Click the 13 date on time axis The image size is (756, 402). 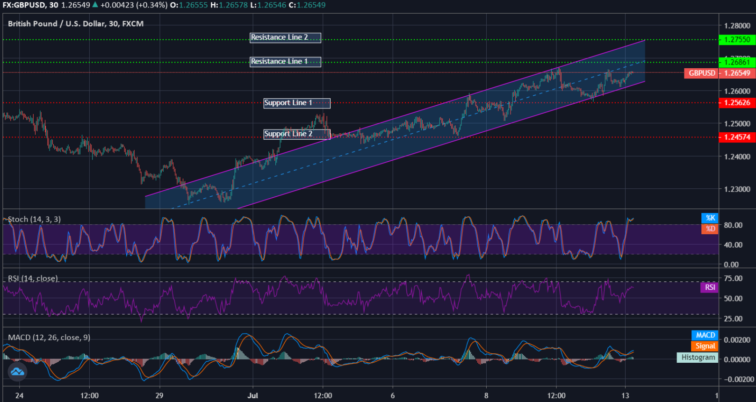(x=625, y=395)
